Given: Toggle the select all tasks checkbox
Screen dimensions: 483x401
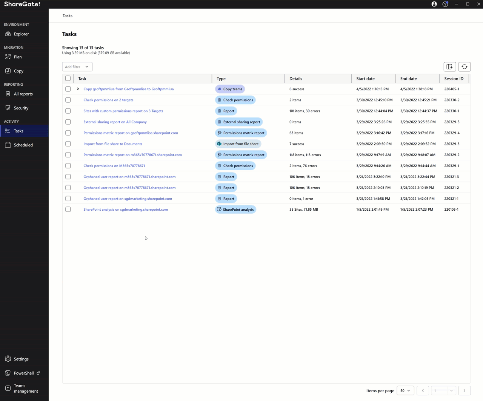Looking at the screenshot, I should click(68, 79).
